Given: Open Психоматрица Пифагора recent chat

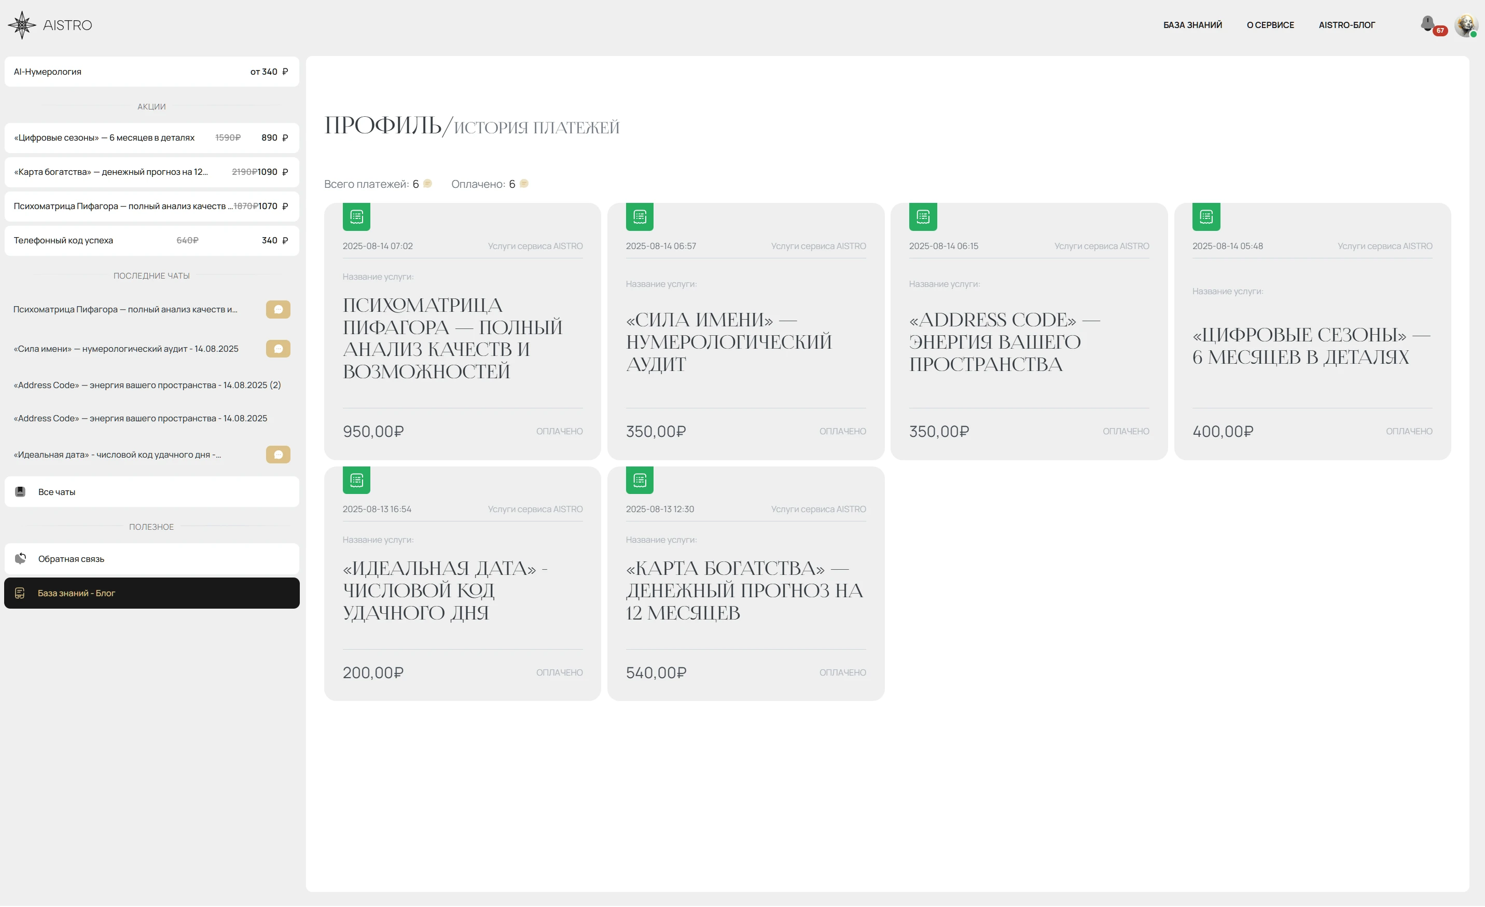Looking at the screenshot, I should [x=126, y=309].
